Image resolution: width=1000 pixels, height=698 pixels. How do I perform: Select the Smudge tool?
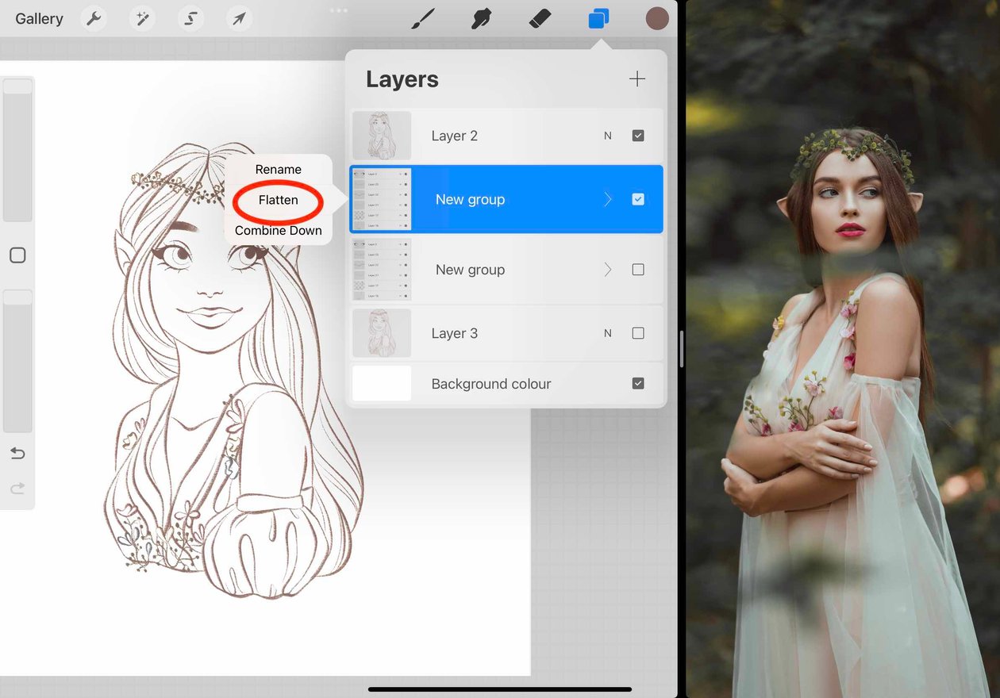click(x=481, y=19)
